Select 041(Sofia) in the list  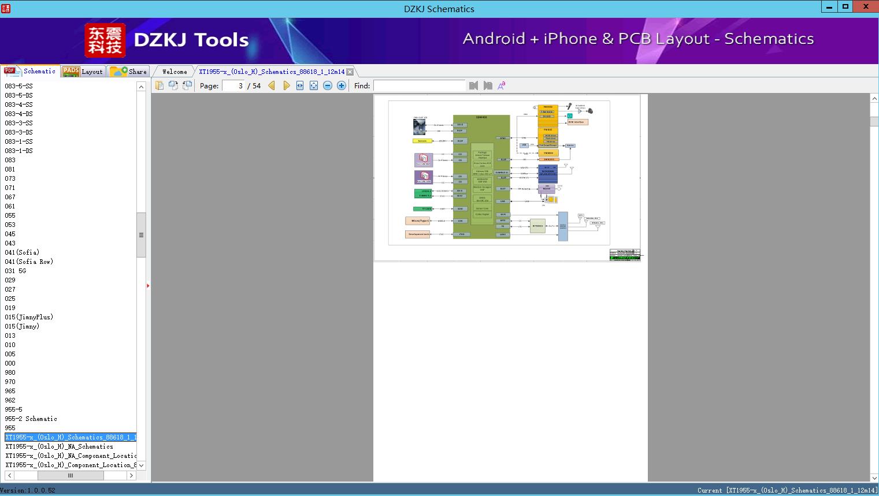pyautogui.click(x=22, y=252)
